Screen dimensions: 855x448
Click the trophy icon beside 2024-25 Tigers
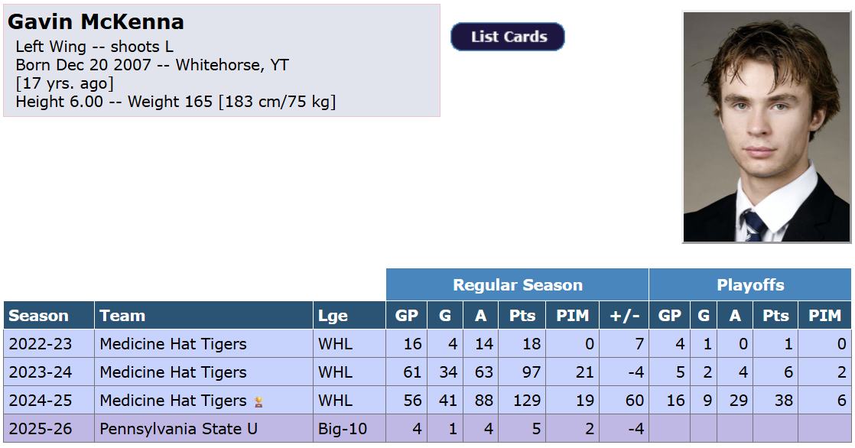pos(258,401)
